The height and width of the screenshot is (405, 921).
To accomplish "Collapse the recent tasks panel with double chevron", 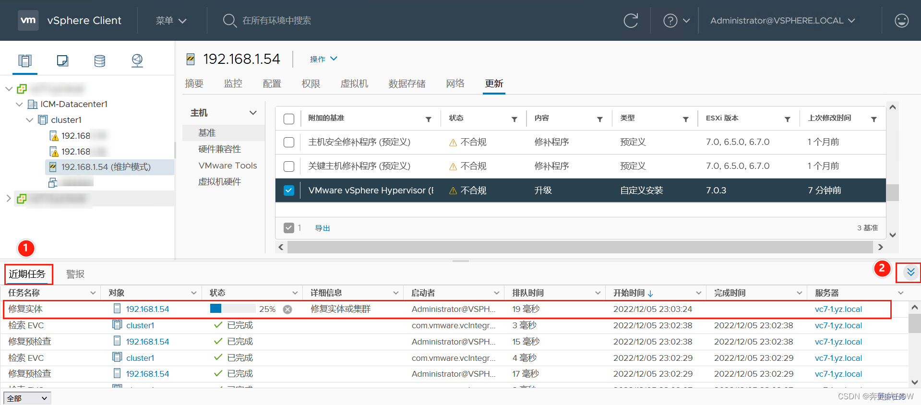I will pyautogui.click(x=911, y=273).
